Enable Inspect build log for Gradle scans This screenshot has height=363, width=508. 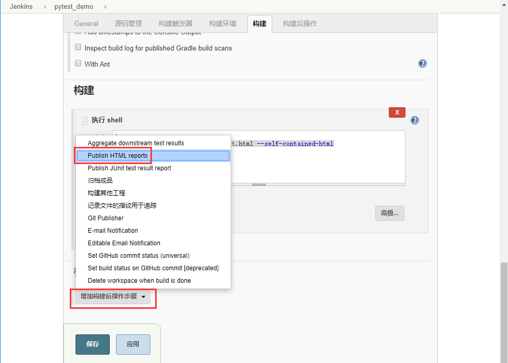(x=78, y=47)
